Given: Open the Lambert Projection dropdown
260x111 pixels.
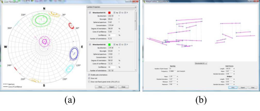Looking at the screenshot, I should pos(111,7).
